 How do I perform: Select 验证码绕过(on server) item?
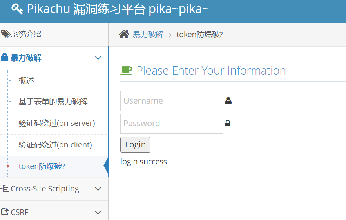pos(57,123)
